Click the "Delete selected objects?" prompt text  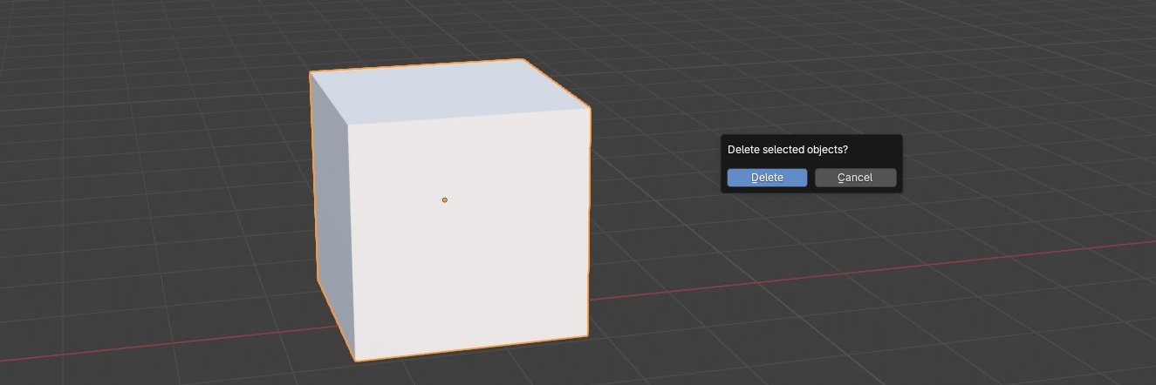tap(788, 150)
